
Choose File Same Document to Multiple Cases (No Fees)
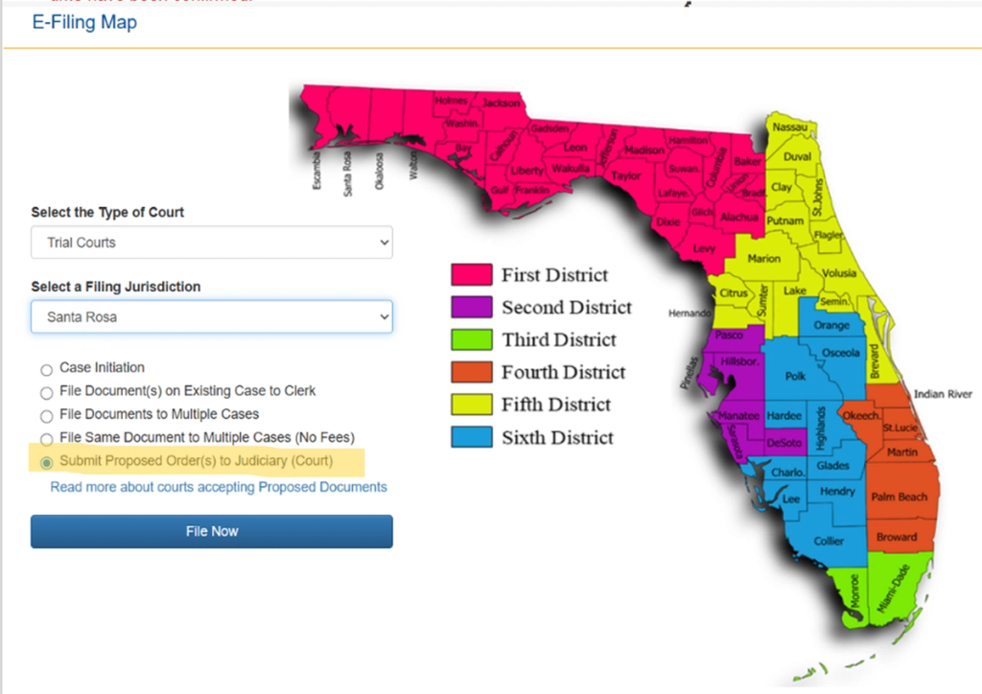46,439
